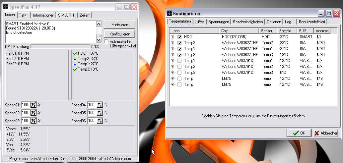Click the log box scroll up arrow
Viewport: 343px width, 163px height.
point(99,24)
